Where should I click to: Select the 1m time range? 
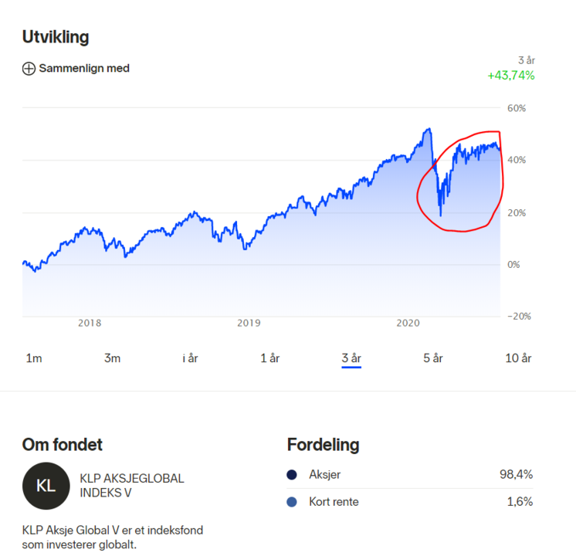coord(34,358)
